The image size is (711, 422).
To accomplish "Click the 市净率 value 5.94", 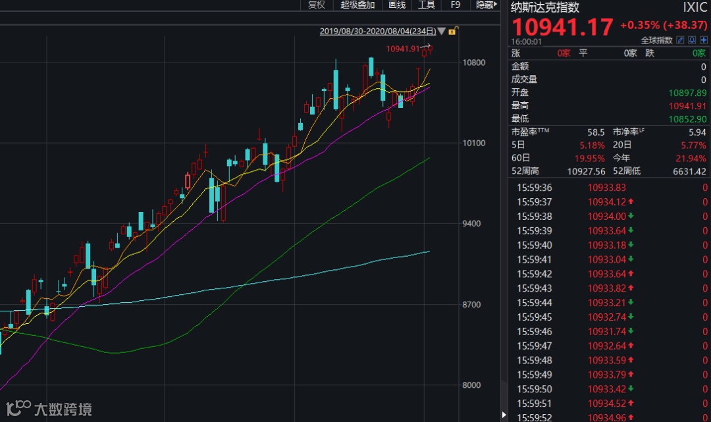I will 697,132.
